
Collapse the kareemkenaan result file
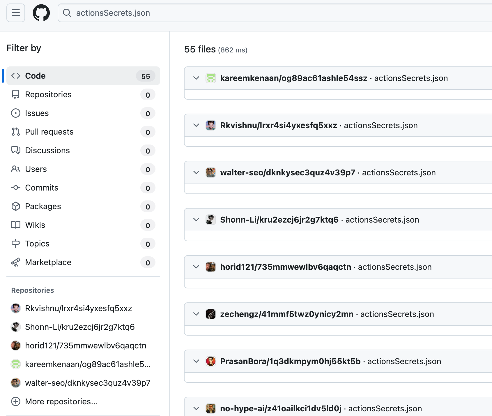point(196,78)
